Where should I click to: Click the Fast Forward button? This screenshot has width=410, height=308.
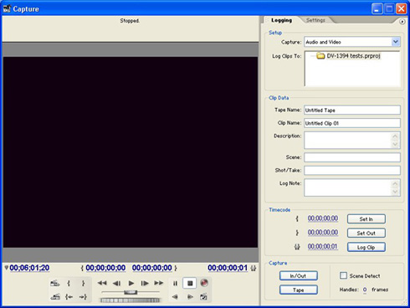159,283
